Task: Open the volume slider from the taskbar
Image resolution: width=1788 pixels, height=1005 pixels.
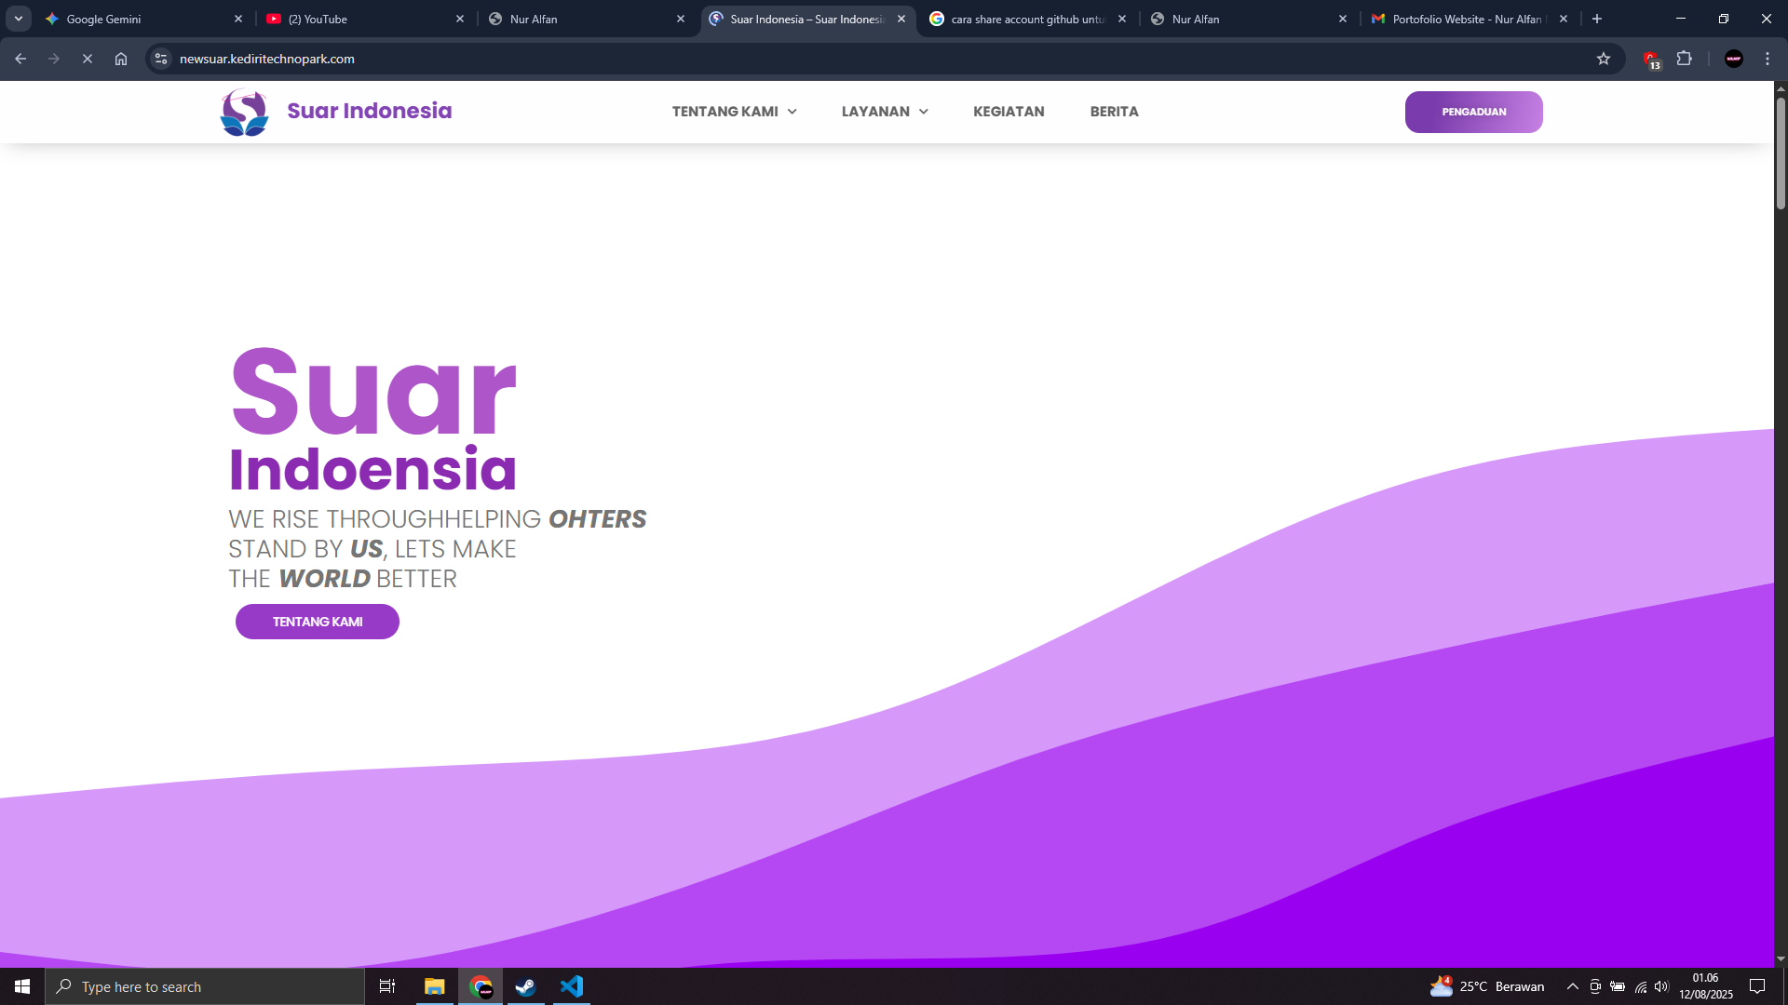Action: 1663,986
